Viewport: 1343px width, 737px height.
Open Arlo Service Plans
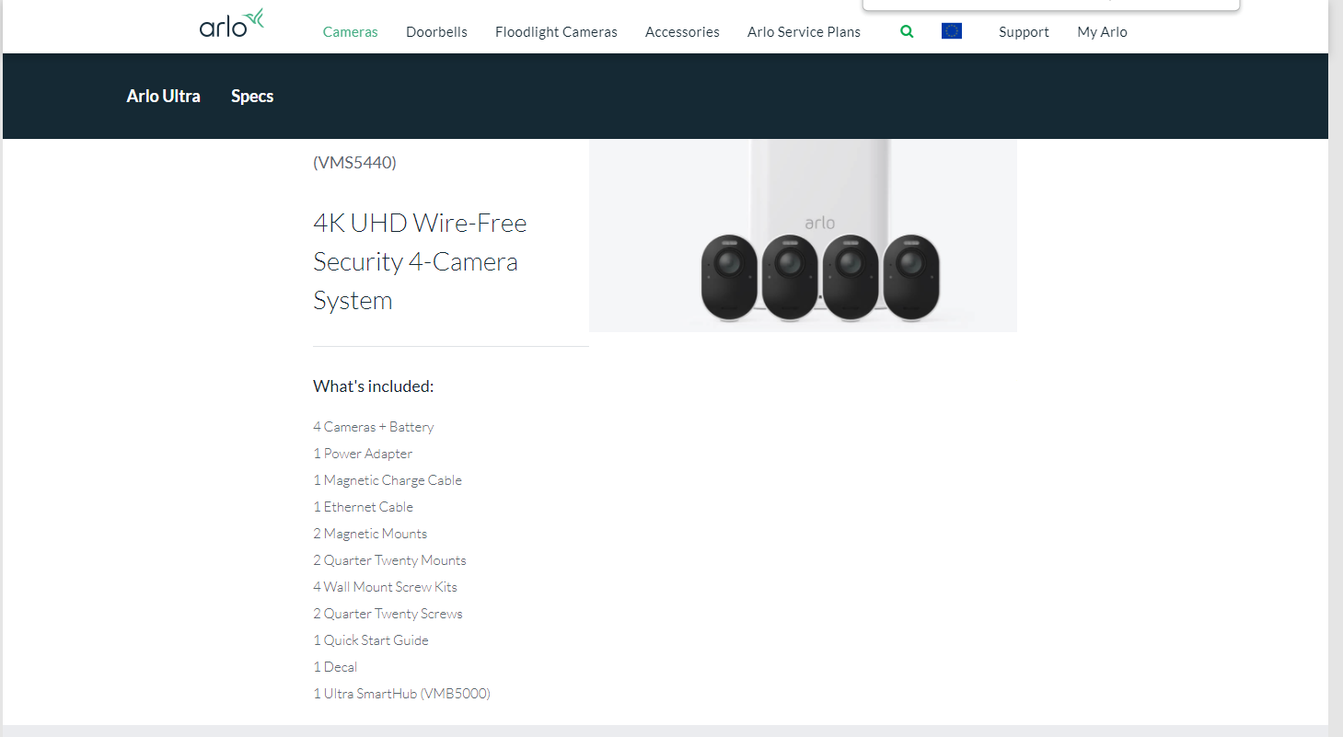point(804,31)
